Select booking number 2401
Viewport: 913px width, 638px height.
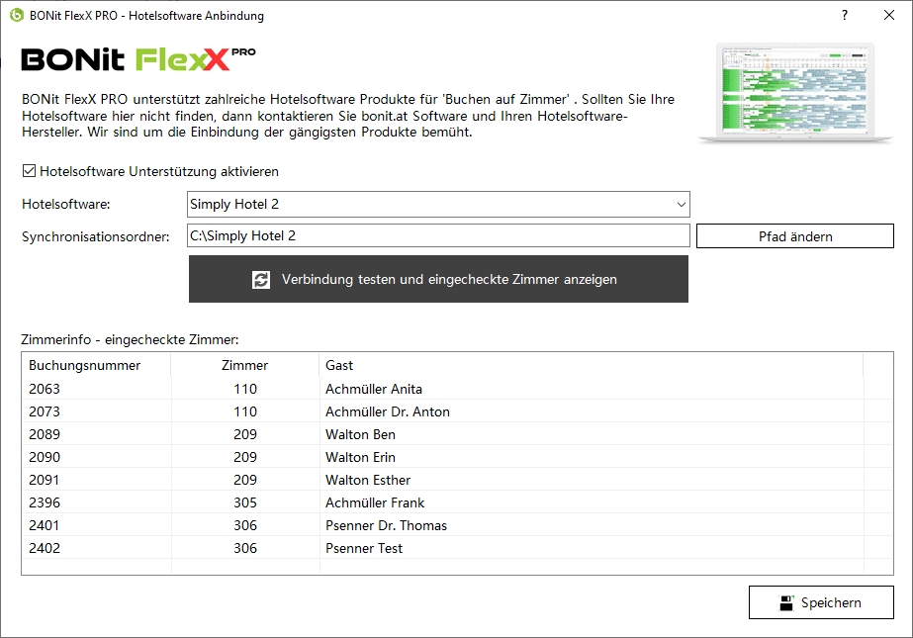(45, 525)
